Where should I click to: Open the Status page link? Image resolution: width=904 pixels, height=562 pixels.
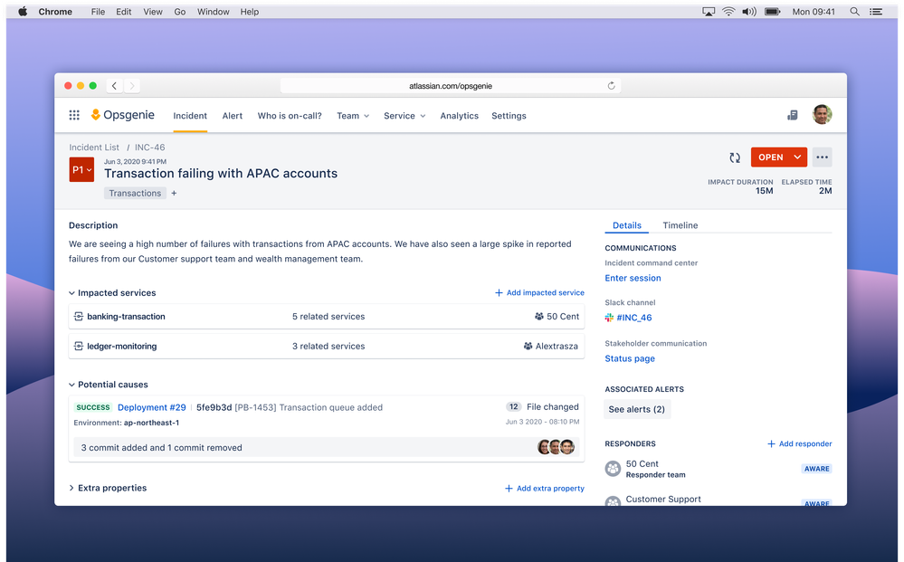point(630,358)
